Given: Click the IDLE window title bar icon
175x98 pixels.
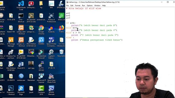Looking at the screenshot, I should 67,2.
